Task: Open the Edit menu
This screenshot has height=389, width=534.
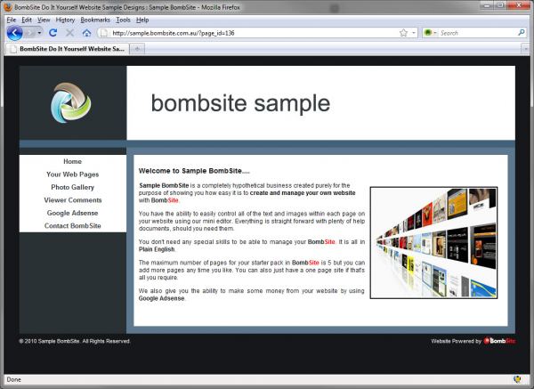Action: click(27, 20)
